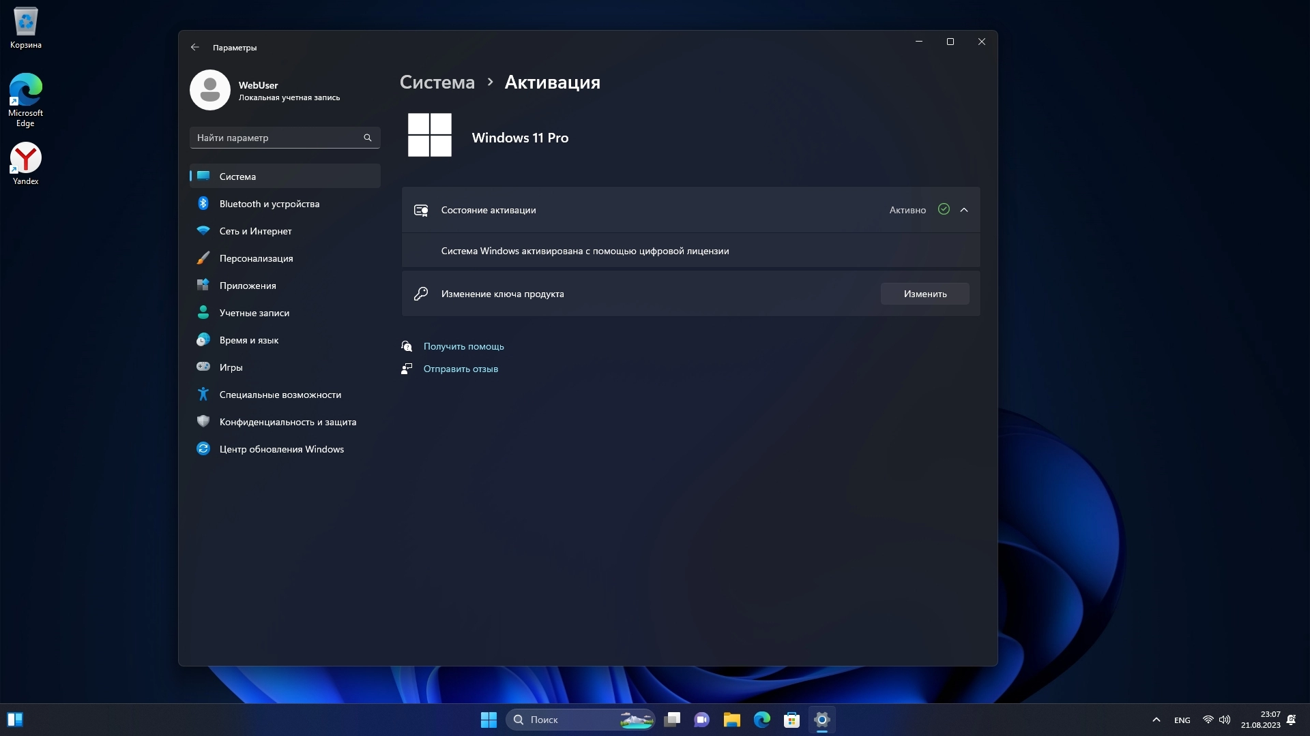
Task: Open File Explorer from the taskbar
Action: tap(731, 720)
